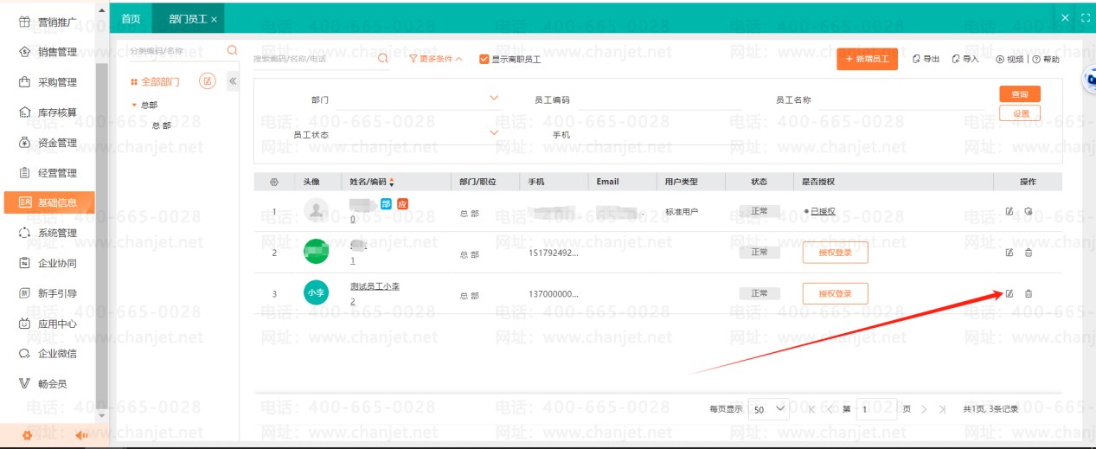Viewport: 1096px width, 449px height.
Task: Click the employee search magnifier icon
Action: click(x=383, y=59)
